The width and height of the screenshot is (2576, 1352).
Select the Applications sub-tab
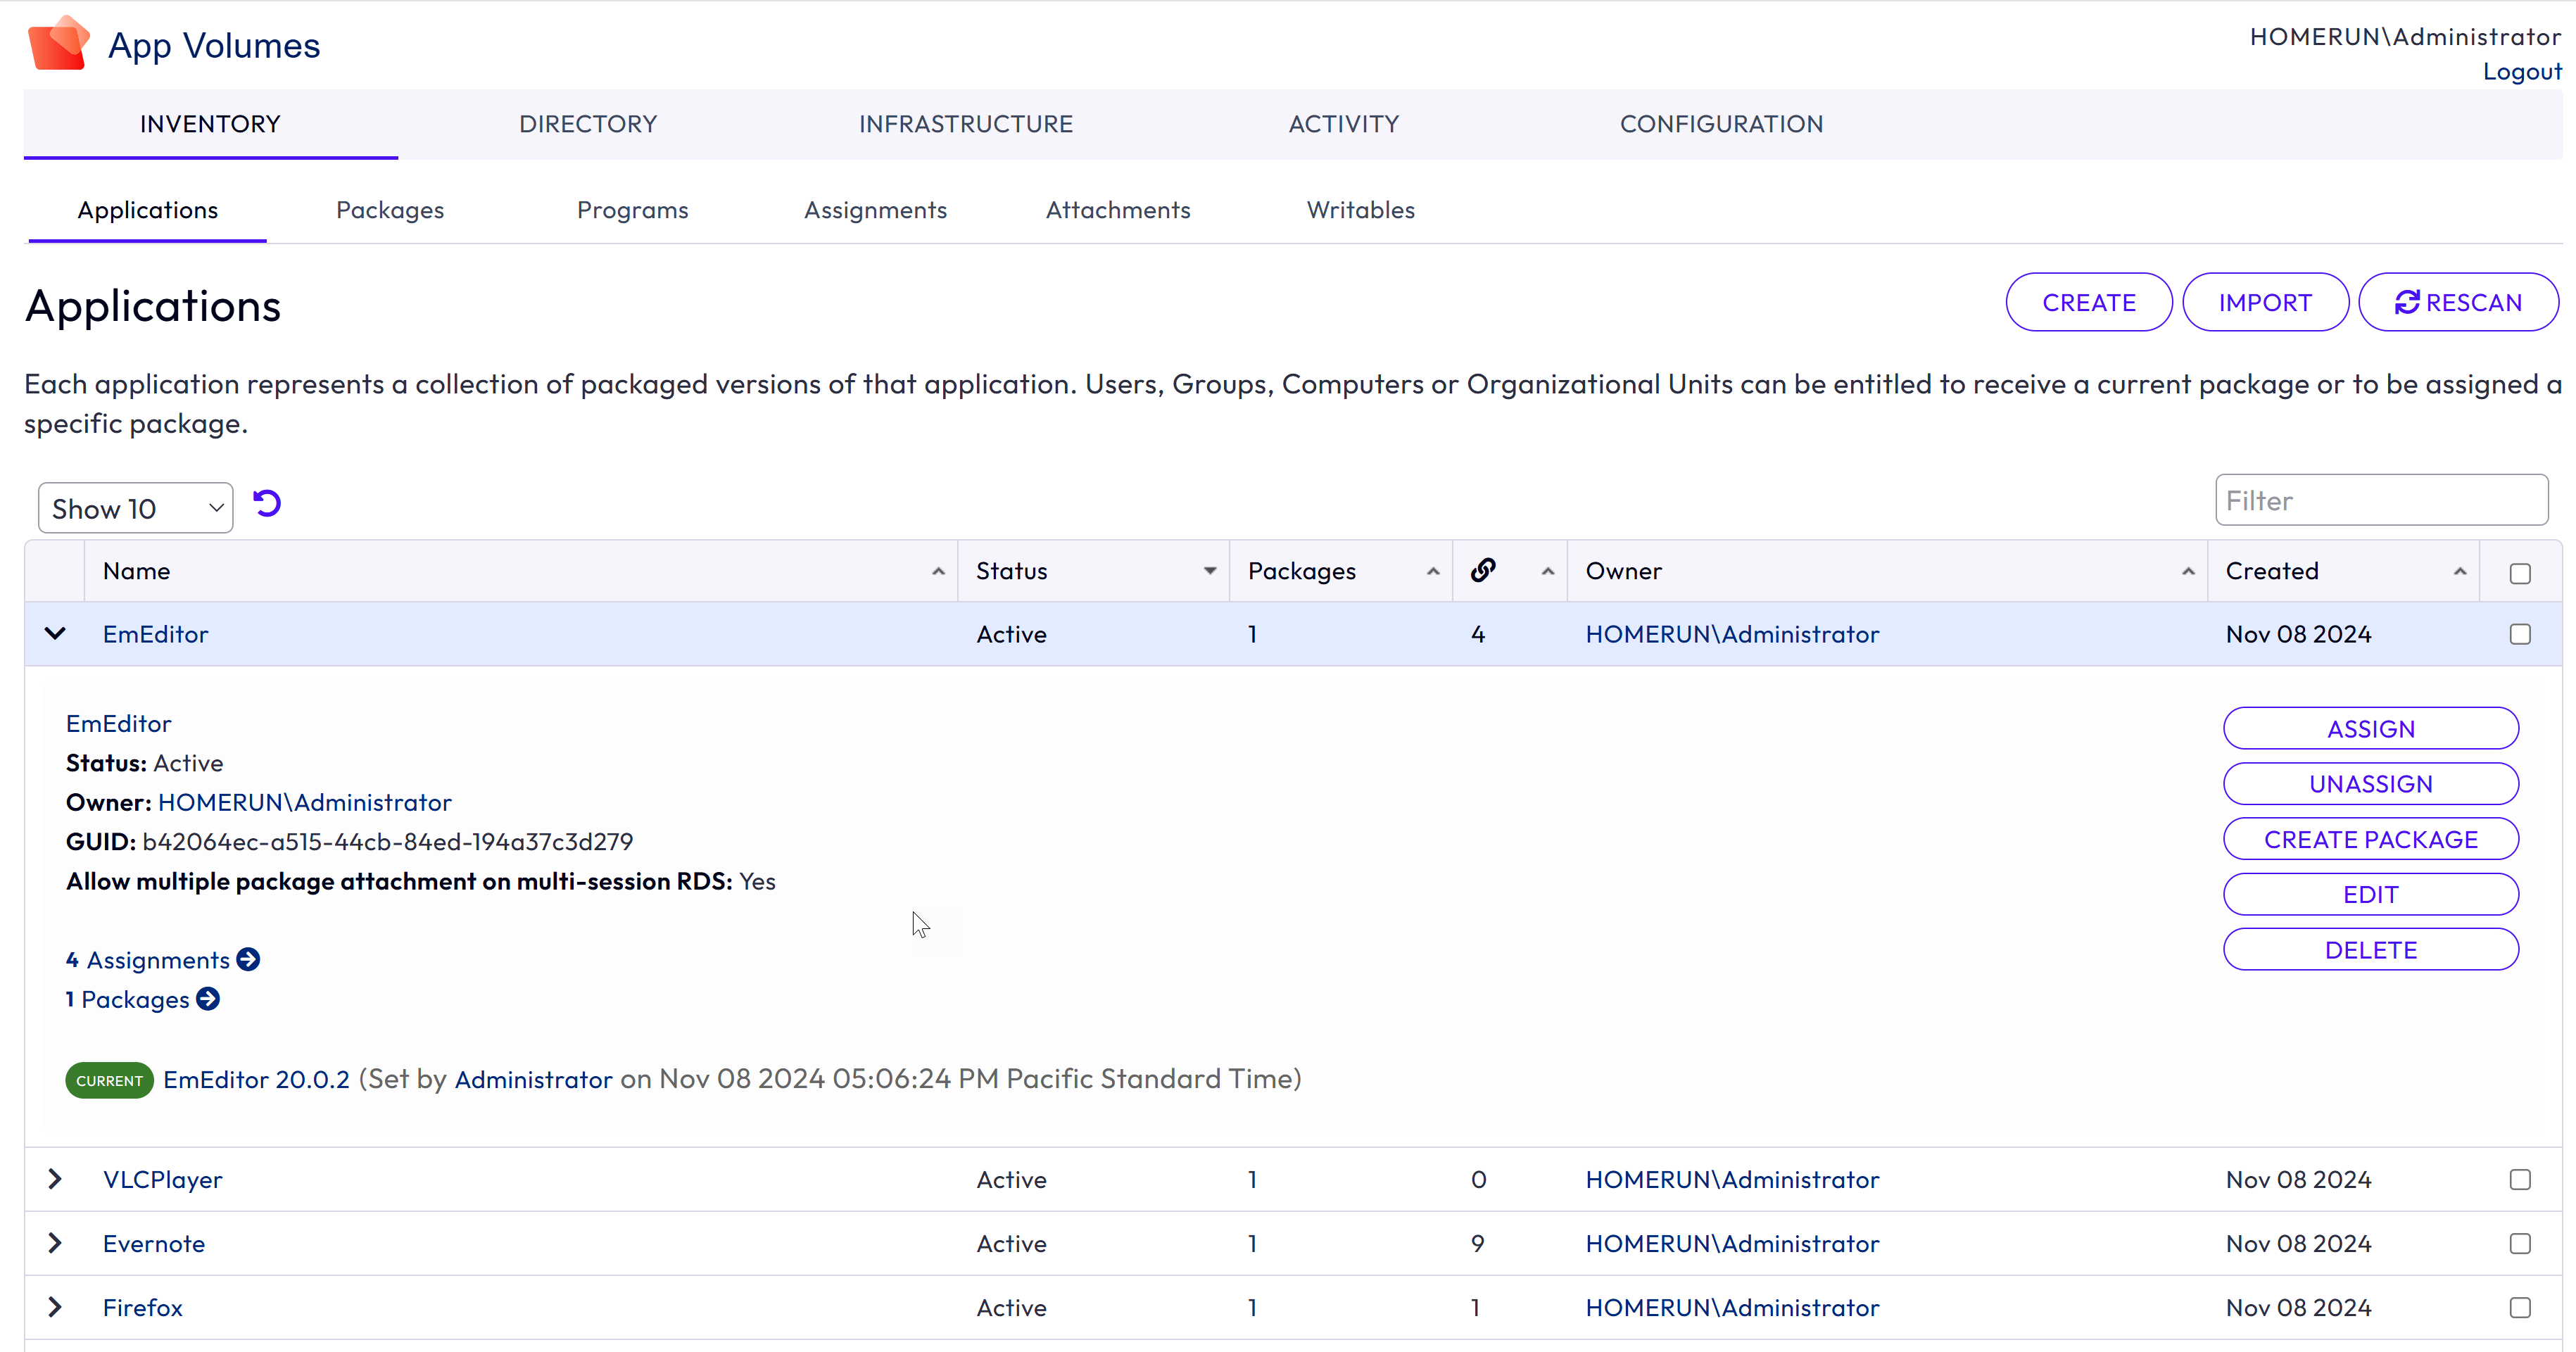click(148, 210)
